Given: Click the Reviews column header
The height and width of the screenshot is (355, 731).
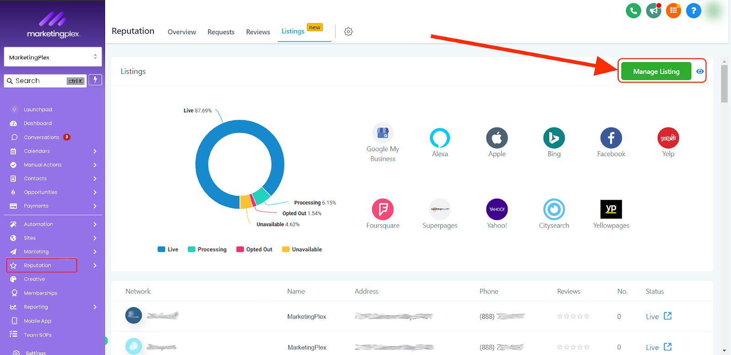Looking at the screenshot, I should [x=569, y=291].
